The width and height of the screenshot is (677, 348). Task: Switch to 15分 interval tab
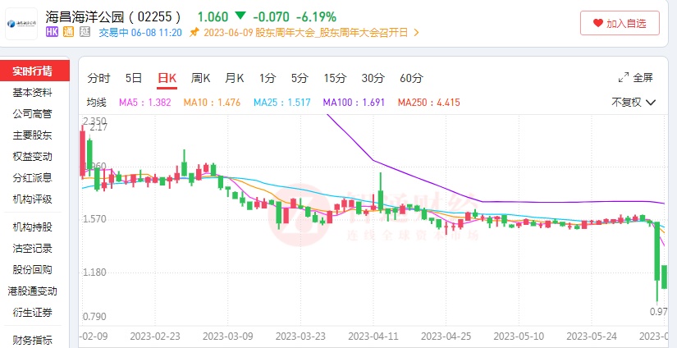pyautogui.click(x=335, y=78)
